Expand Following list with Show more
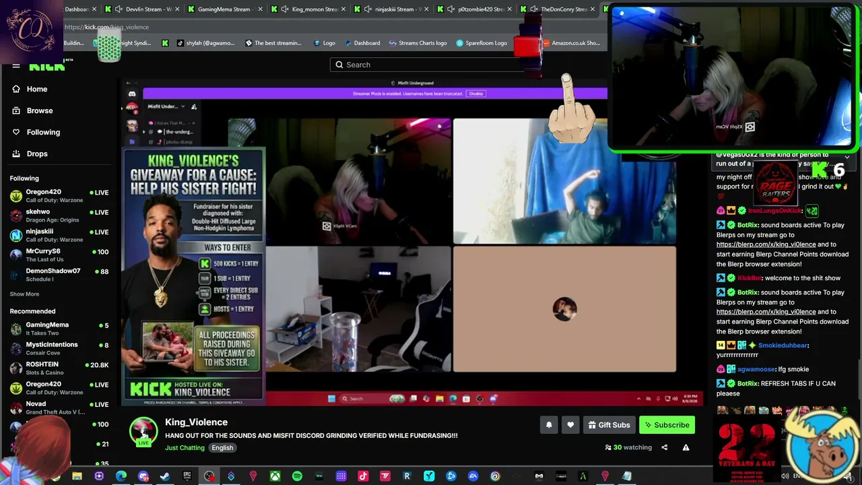Viewport: 862px width, 485px height. tap(24, 294)
